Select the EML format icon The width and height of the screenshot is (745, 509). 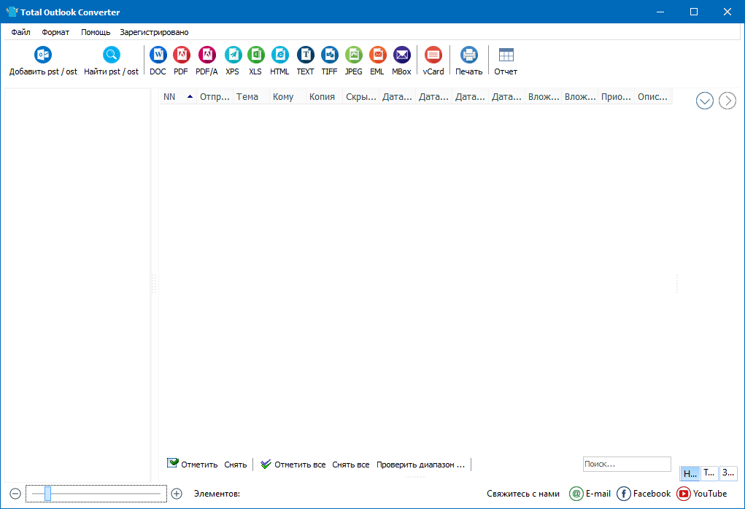pos(377,54)
